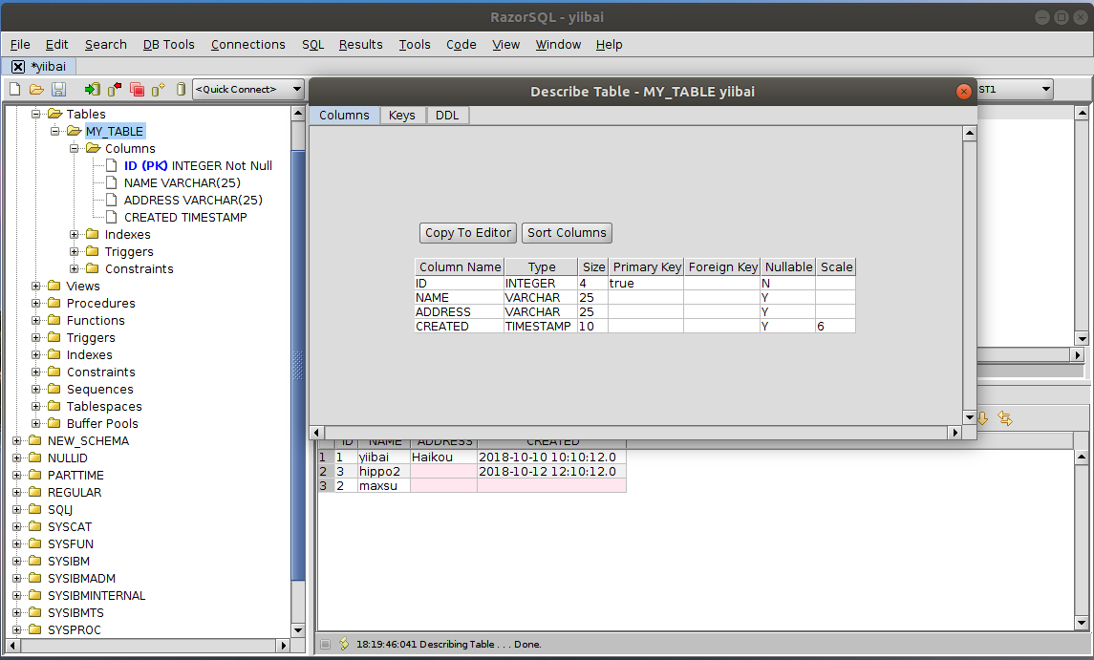Click the Sequences folder icon
1094x660 pixels.
[54, 389]
